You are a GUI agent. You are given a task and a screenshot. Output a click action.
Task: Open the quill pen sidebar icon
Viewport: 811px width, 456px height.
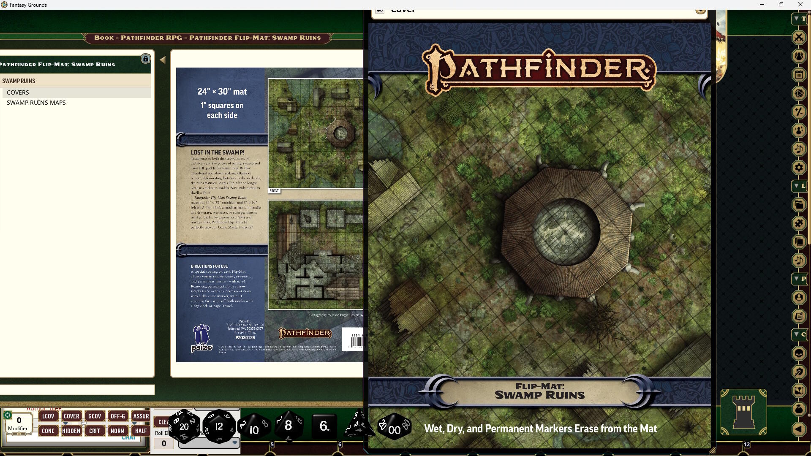tap(799, 372)
